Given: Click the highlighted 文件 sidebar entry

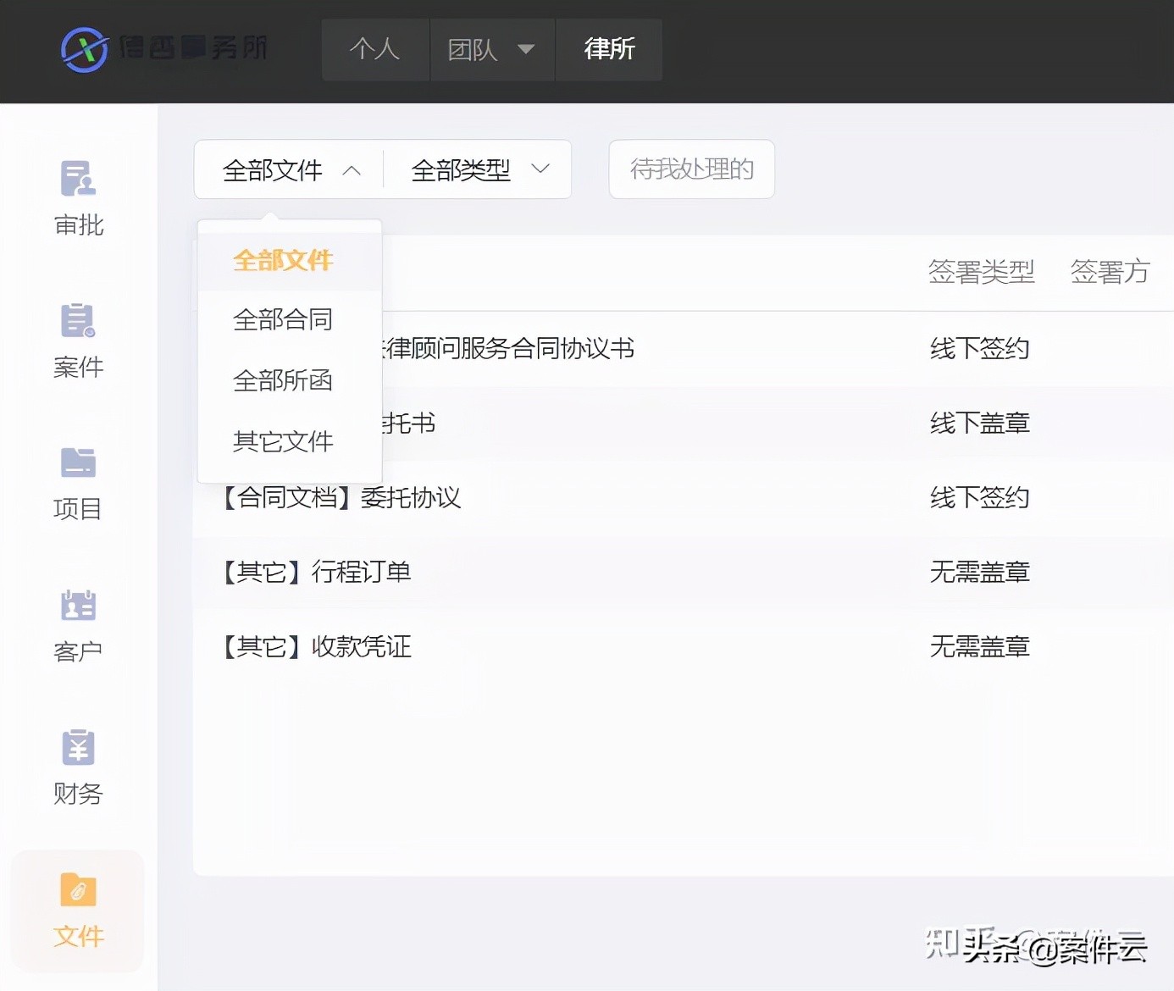Looking at the screenshot, I should click(77, 913).
